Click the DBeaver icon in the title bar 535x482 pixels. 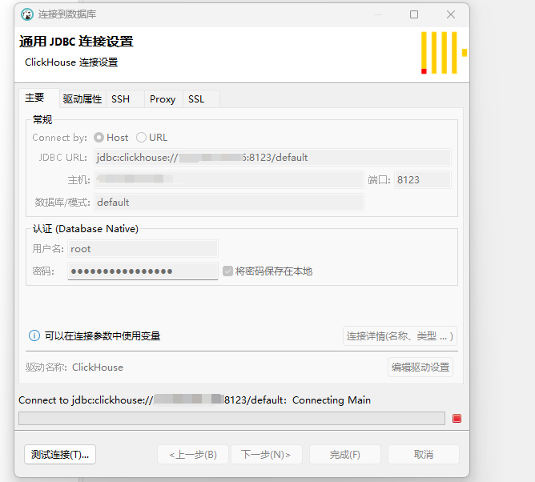click(27, 14)
